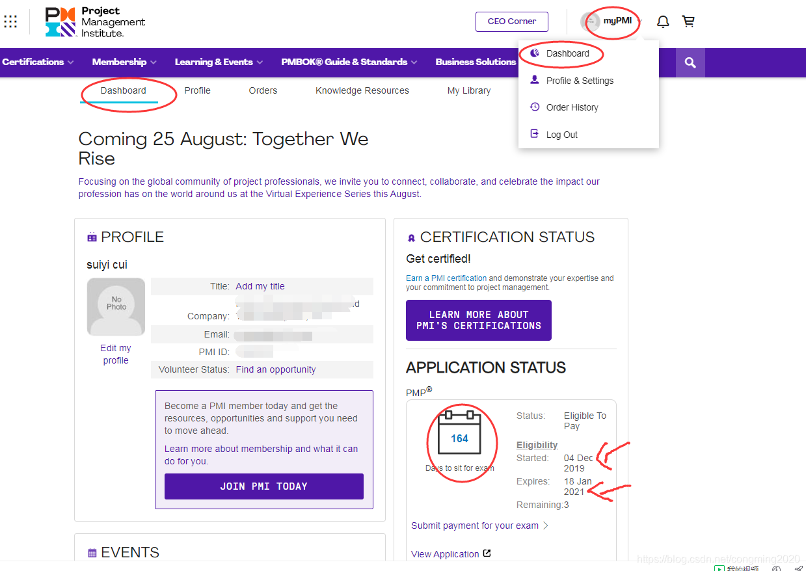
Task: Switch to the Dashboard tab
Action: click(123, 91)
